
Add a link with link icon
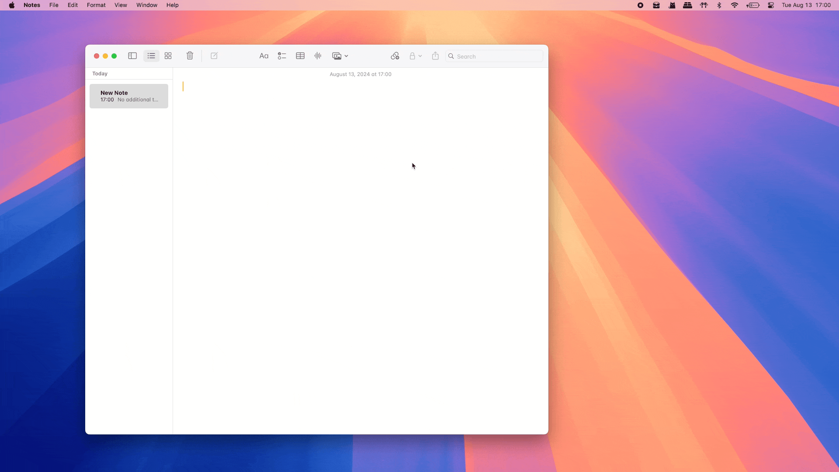coord(395,56)
